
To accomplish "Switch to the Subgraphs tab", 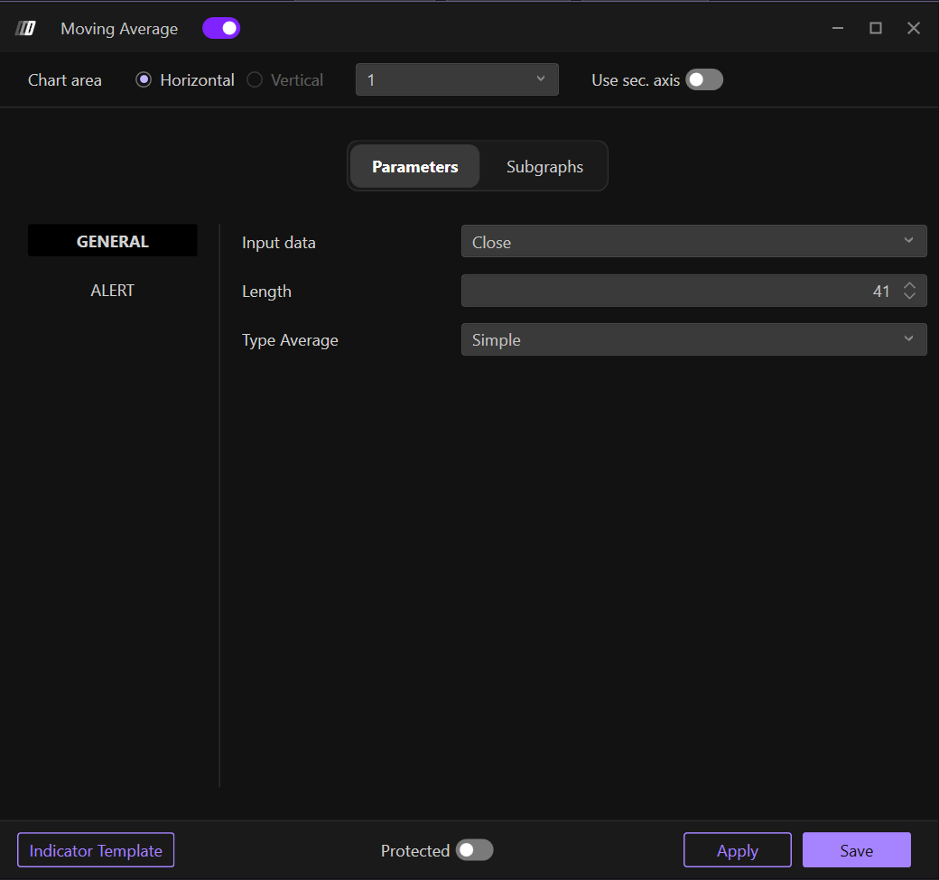I will (x=544, y=167).
